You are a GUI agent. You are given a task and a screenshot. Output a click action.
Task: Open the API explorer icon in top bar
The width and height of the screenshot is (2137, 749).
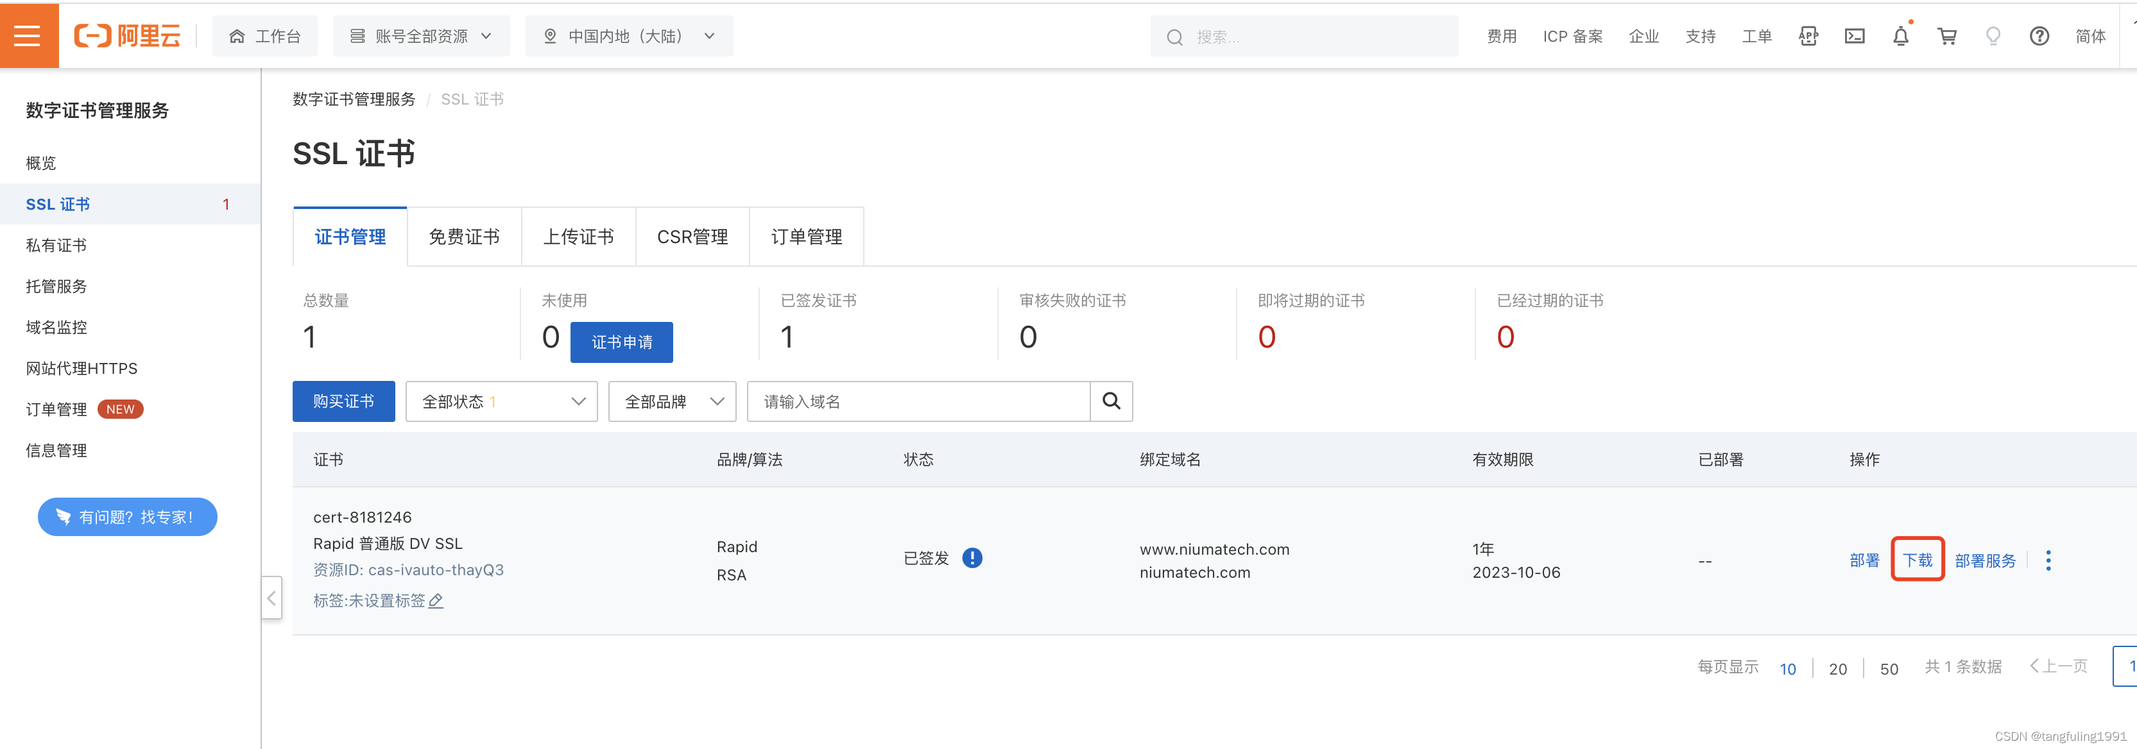pos(1808,37)
